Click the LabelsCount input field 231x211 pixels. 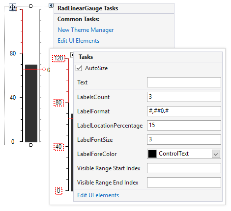pos(184,97)
